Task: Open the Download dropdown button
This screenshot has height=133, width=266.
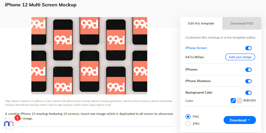Action: [x=239, y=120]
